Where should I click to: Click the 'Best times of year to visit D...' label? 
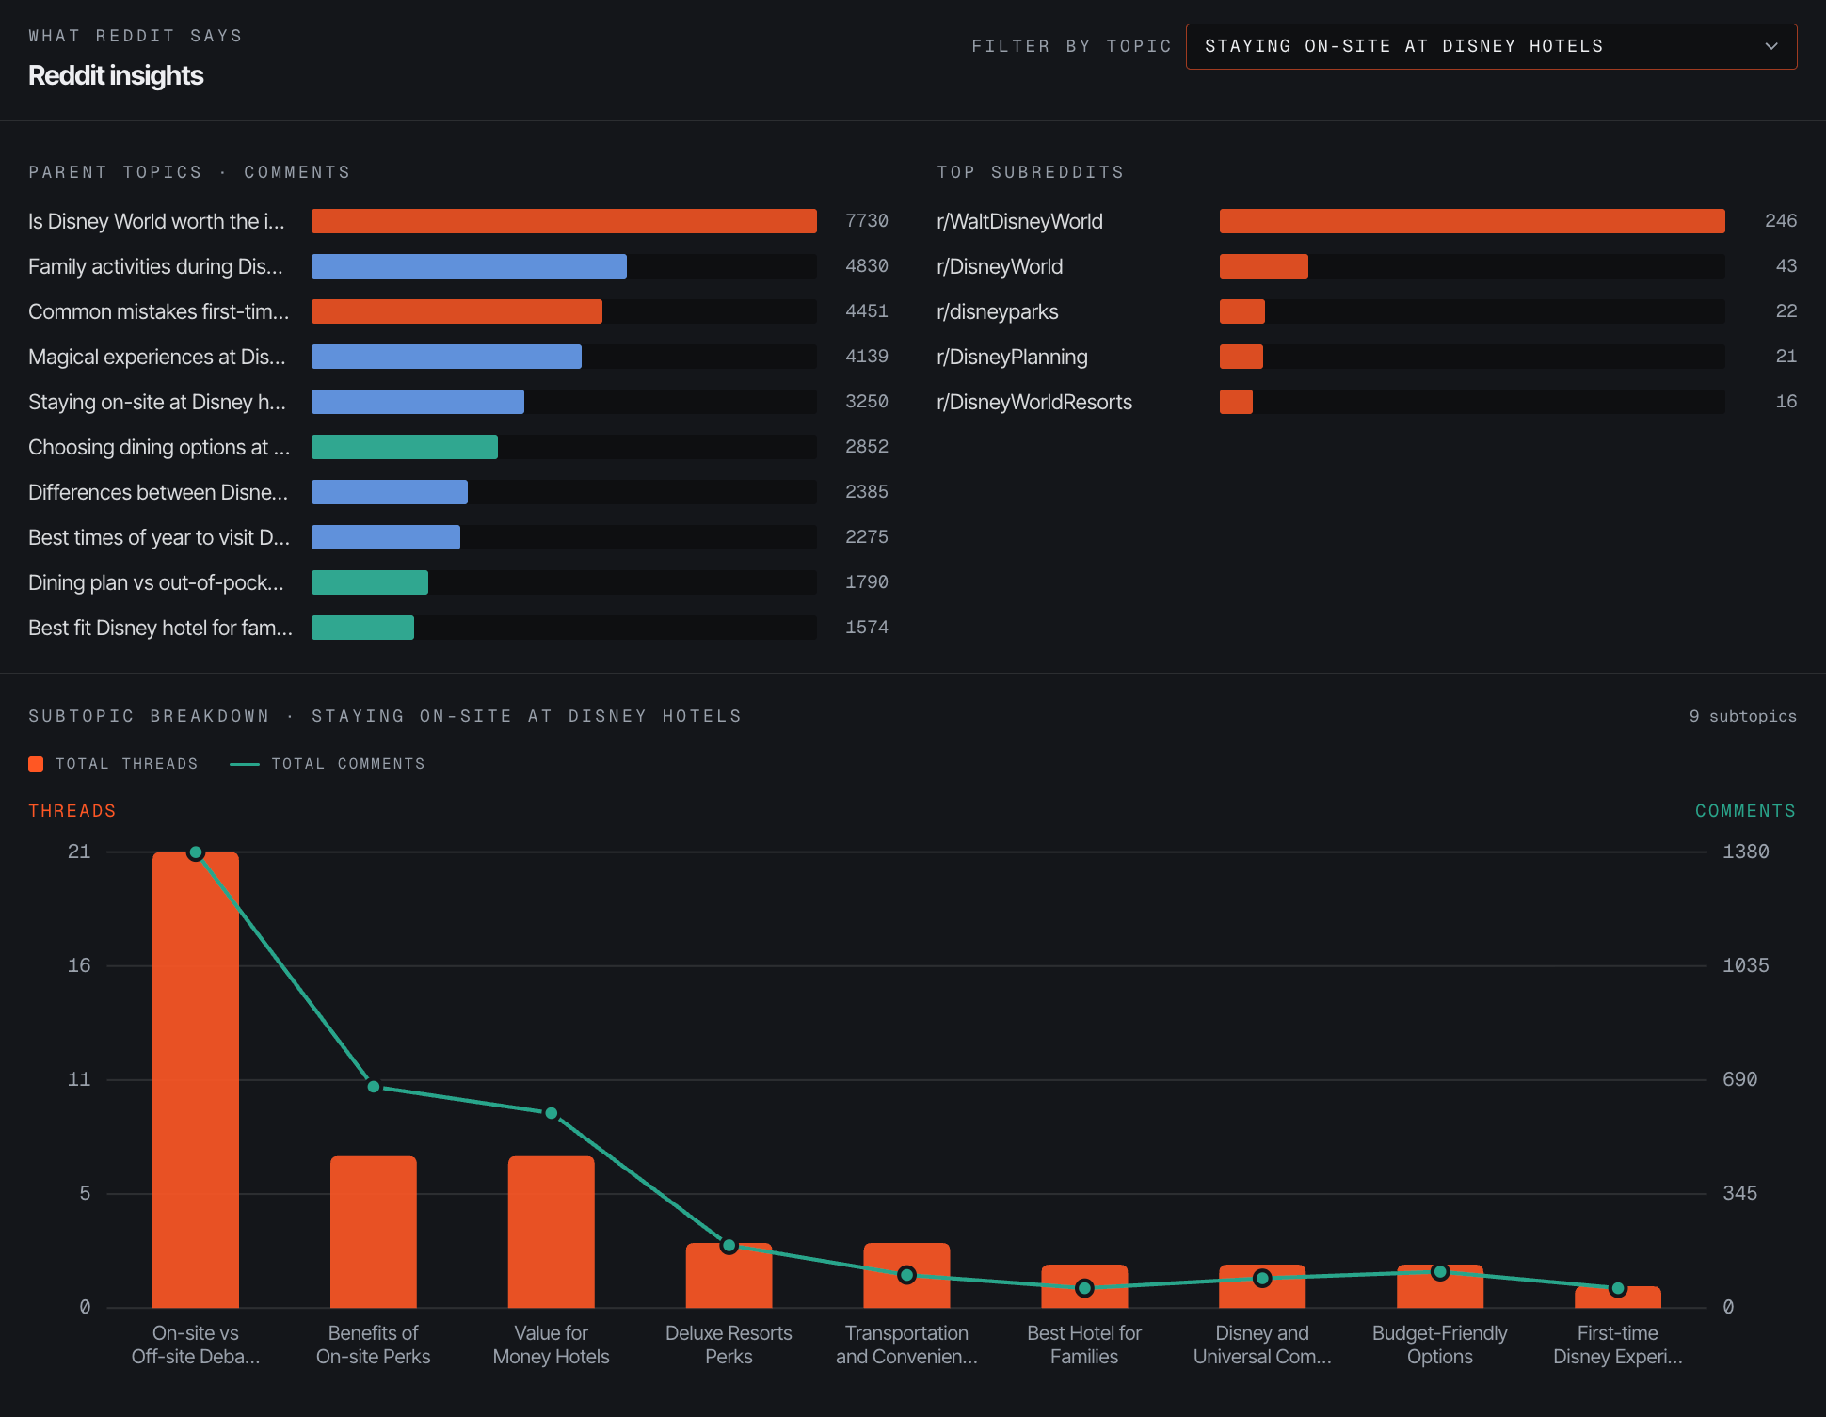coord(159,537)
